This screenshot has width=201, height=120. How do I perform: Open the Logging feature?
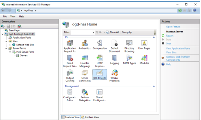point(115,60)
